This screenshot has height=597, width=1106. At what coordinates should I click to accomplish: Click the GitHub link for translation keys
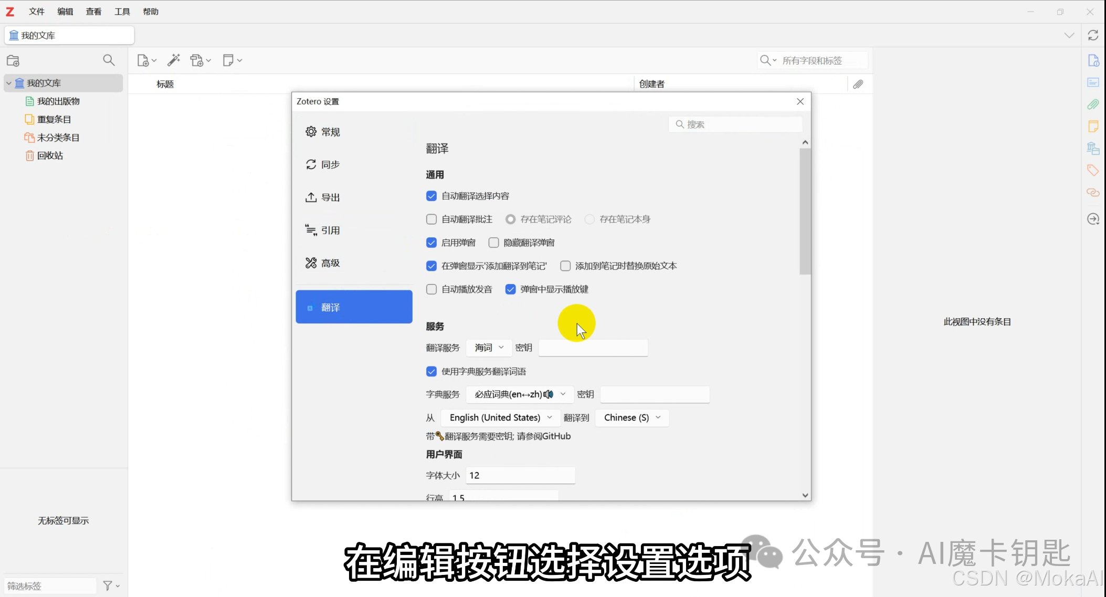click(x=557, y=436)
